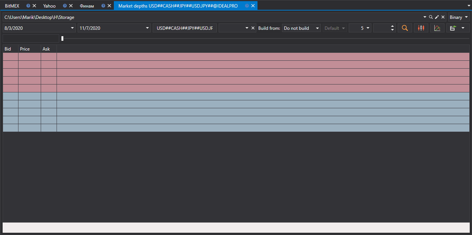Close the Финам tab
The image size is (472, 235).
click(109, 6)
